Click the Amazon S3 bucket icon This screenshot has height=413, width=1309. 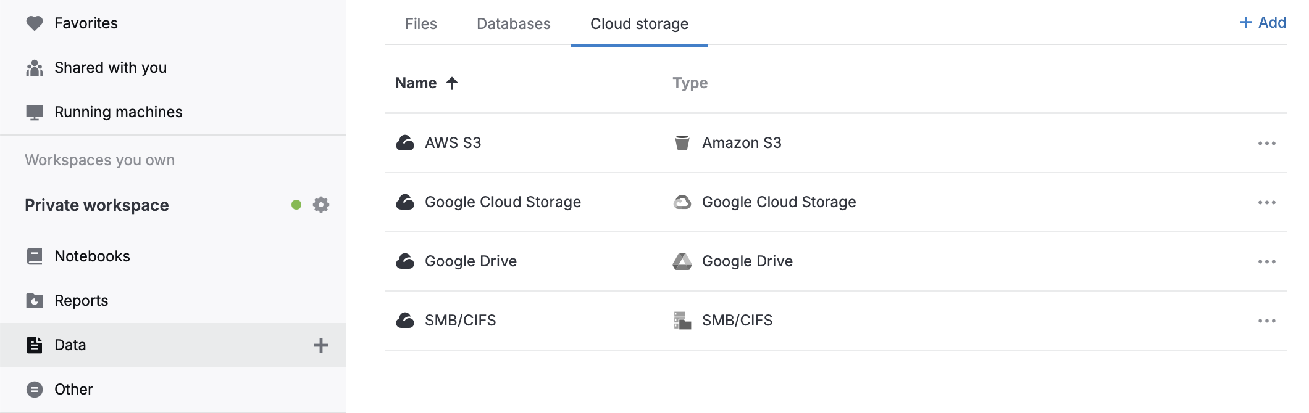tap(683, 142)
